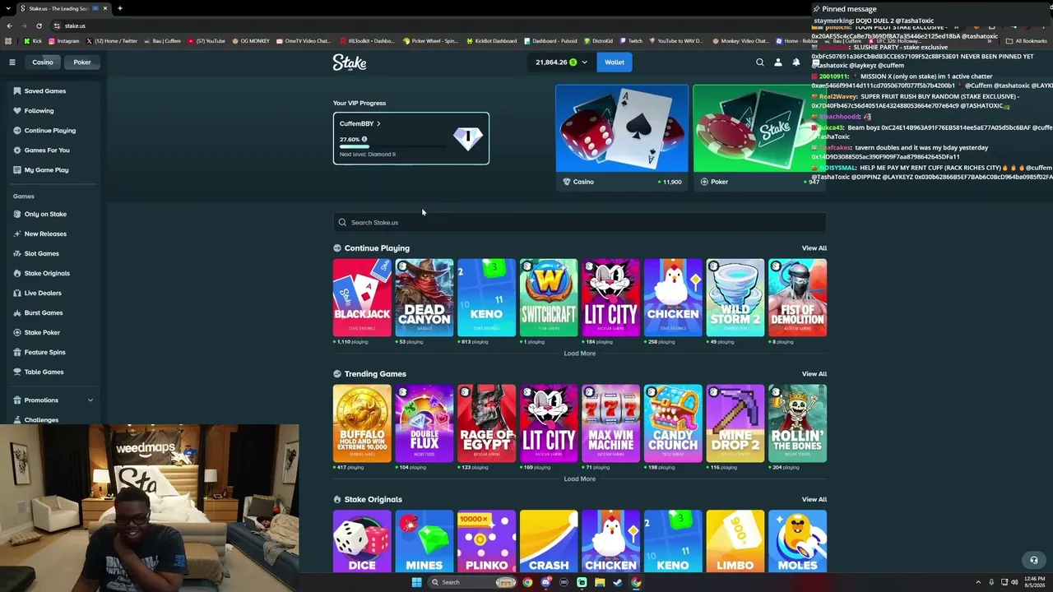The height and width of the screenshot is (592, 1053).
Task: Open the Rollin' The Bones thumbnail
Action: (x=798, y=423)
